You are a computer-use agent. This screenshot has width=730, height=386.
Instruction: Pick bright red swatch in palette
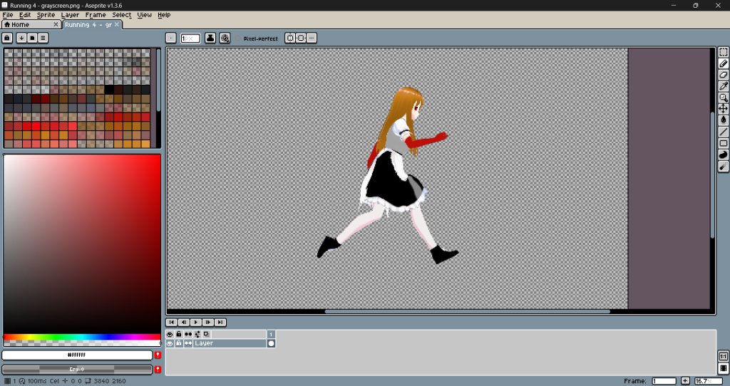pyautogui.click(x=36, y=126)
